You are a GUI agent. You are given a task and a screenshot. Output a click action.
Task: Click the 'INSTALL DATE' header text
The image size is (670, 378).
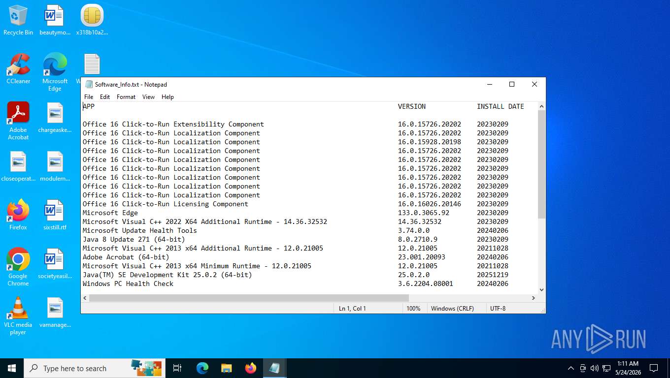pos(501,106)
